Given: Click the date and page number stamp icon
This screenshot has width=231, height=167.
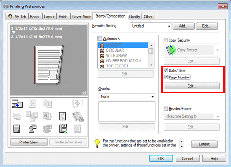Looking at the screenshot, I should 63,129.
